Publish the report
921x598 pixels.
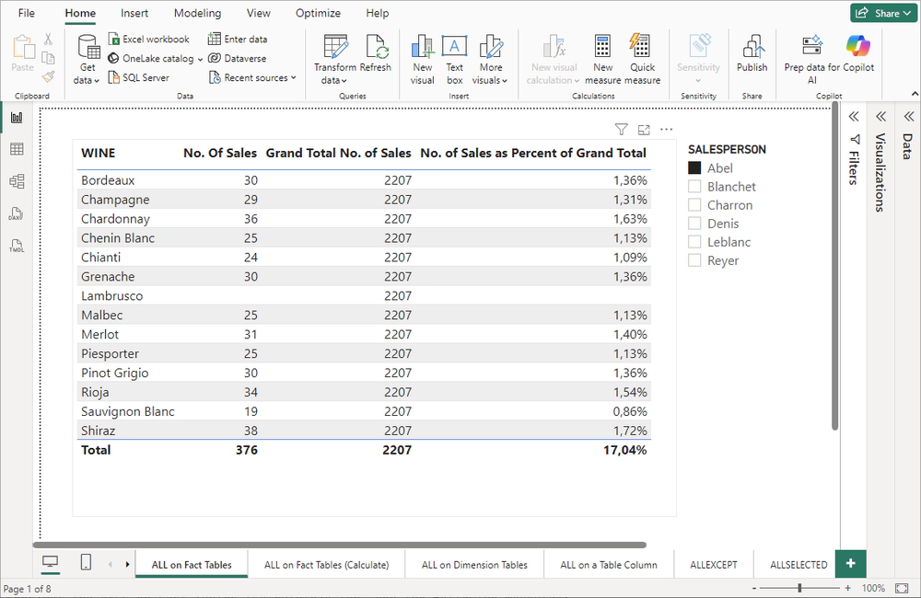[752, 54]
